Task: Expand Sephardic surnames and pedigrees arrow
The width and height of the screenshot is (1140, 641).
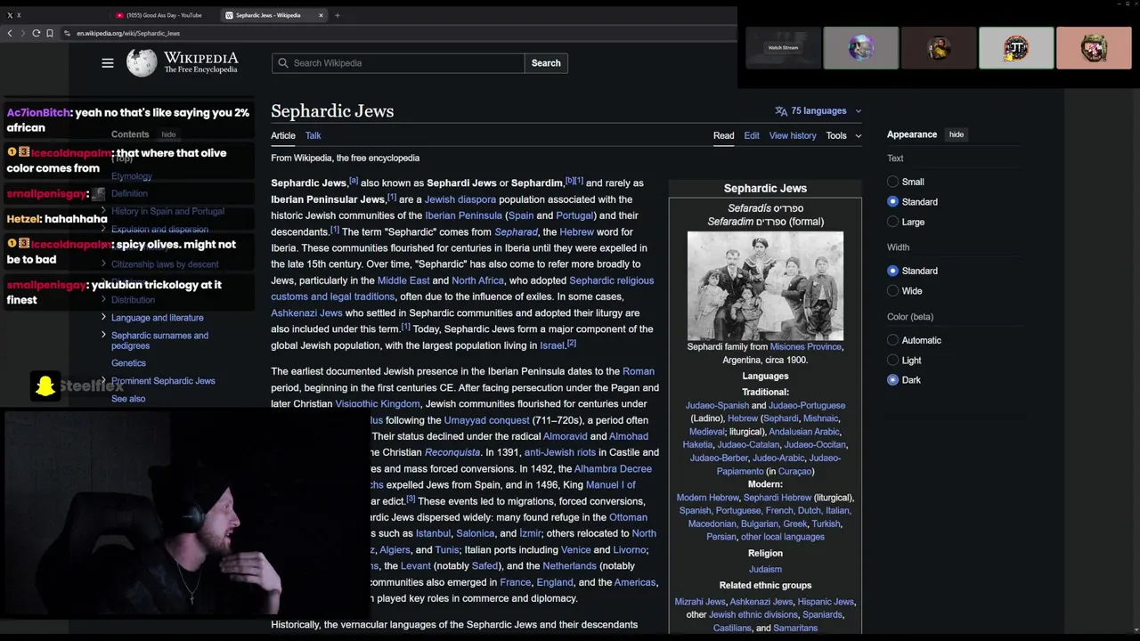Action: tap(103, 335)
